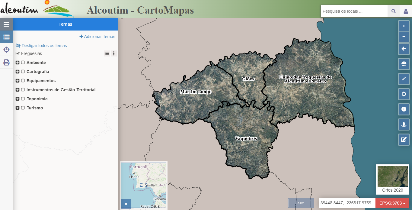The image size is (412, 210).
Task: Expand the Cartografia theme group
Action: pos(18,72)
